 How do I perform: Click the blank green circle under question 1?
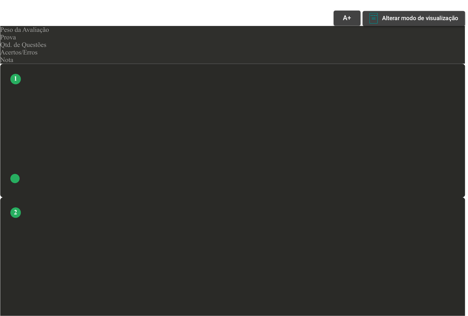point(15,179)
